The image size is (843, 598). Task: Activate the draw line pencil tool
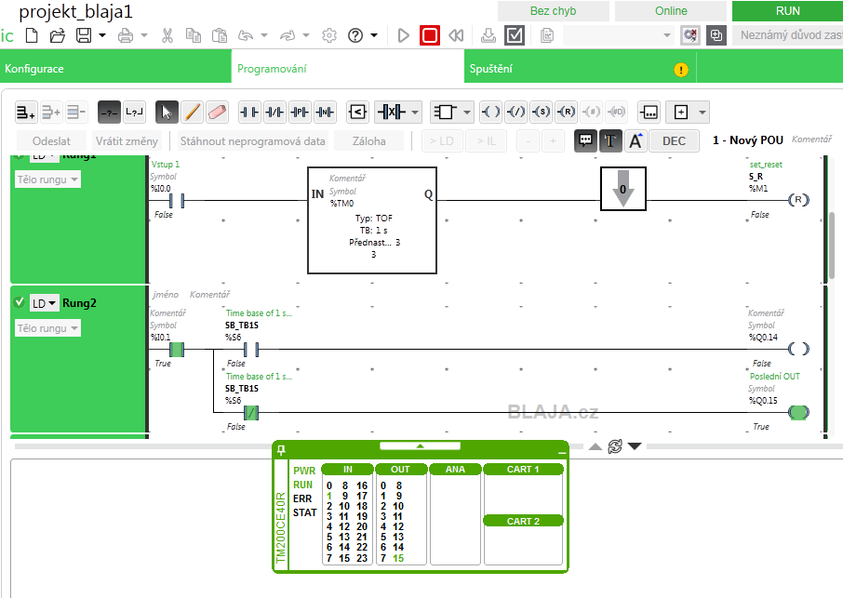[x=192, y=113]
